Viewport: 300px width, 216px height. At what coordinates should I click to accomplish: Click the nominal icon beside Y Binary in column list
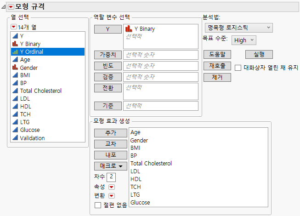click(x=15, y=44)
